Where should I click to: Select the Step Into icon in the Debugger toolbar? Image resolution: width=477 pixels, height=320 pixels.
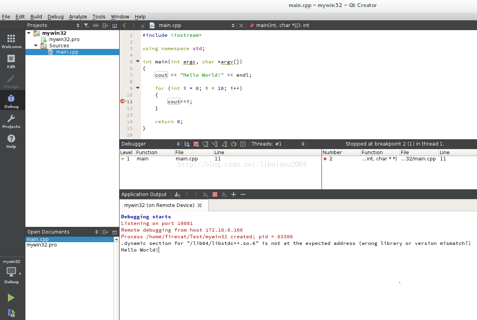pos(215,144)
